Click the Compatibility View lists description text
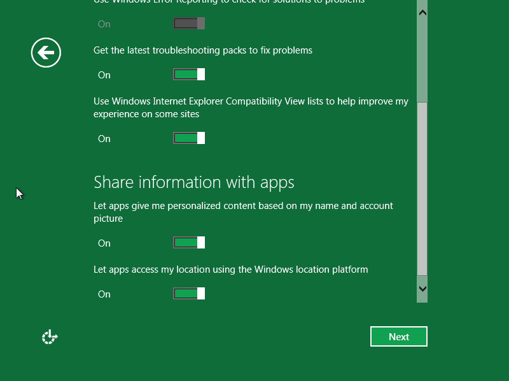 [x=251, y=108]
